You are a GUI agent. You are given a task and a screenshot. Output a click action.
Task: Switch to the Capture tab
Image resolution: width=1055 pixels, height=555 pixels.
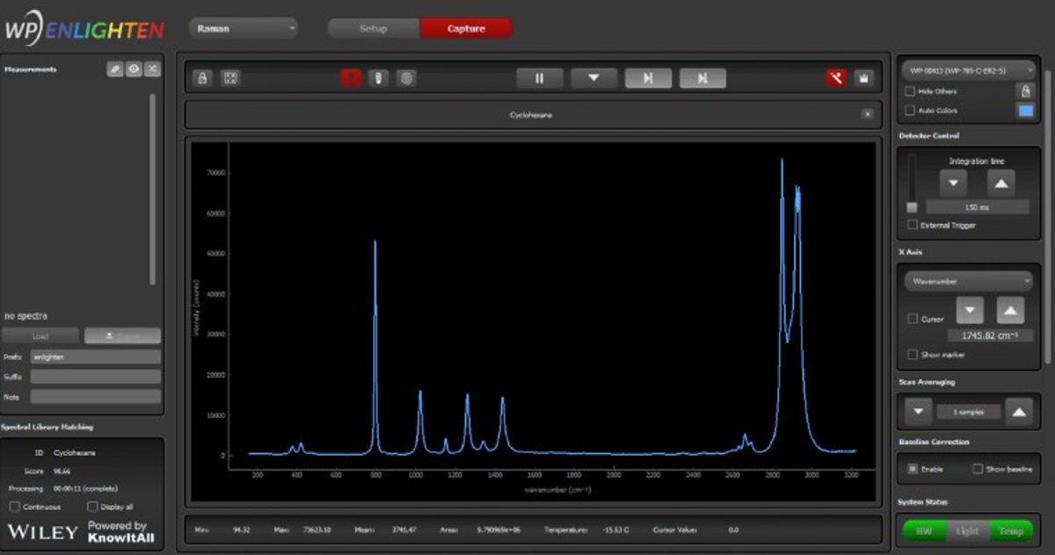[x=466, y=29]
